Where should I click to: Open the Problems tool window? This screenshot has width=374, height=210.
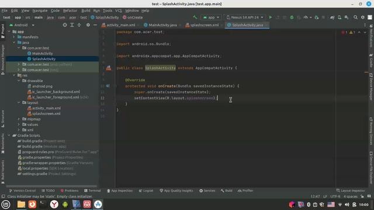pyautogui.click(x=70, y=191)
